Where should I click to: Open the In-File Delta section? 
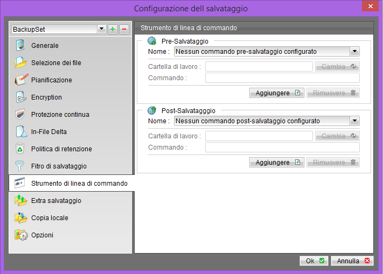click(x=71, y=131)
